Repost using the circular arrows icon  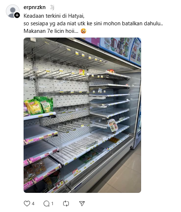click(x=66, y=203)
